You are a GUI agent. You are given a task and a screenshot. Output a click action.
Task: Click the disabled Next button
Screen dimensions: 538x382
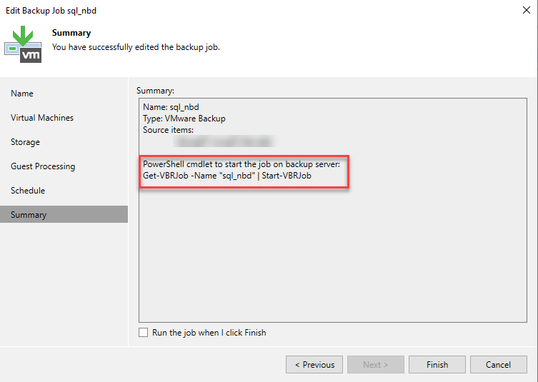pyautogui.click(x=376, y=365)
